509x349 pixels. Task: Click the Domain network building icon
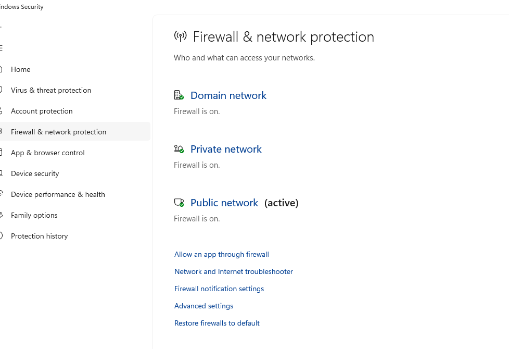[x=179, y=95]
